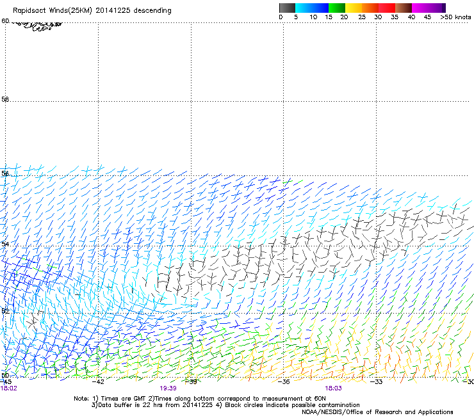Click the latitude label '58'
The height and width of the screenshot is (416, 474).
5,99
